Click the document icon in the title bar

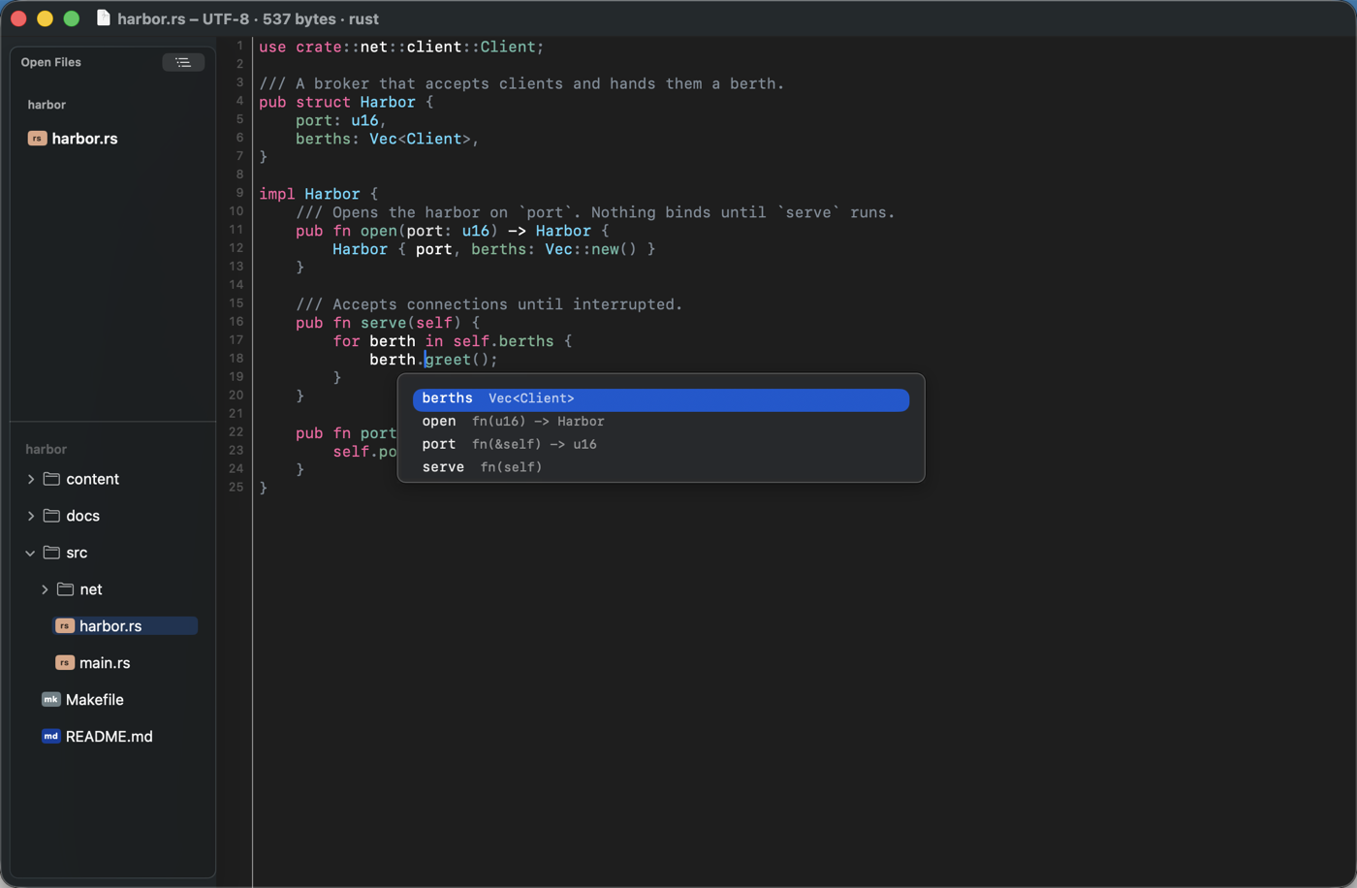(104, 18)
